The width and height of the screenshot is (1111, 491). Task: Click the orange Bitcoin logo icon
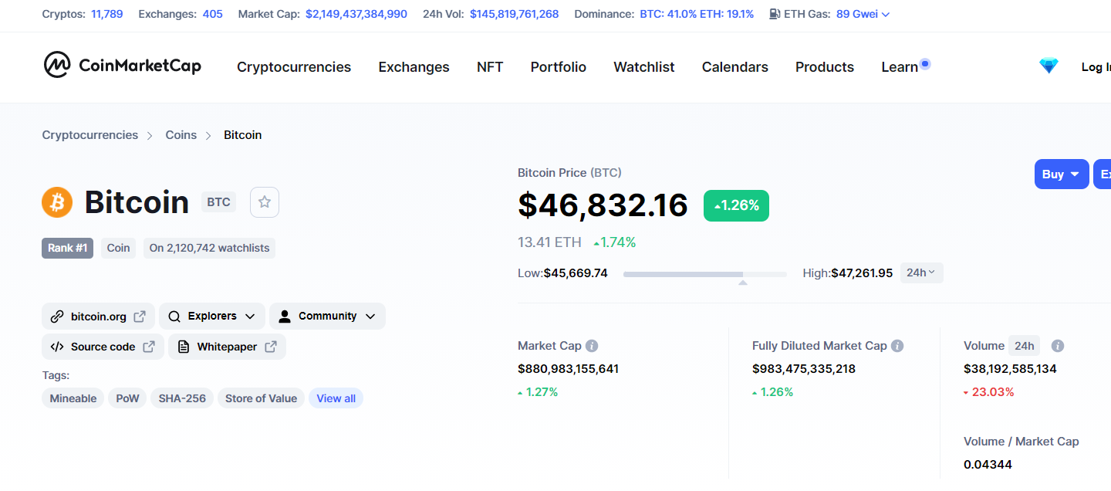coord(57,202)
